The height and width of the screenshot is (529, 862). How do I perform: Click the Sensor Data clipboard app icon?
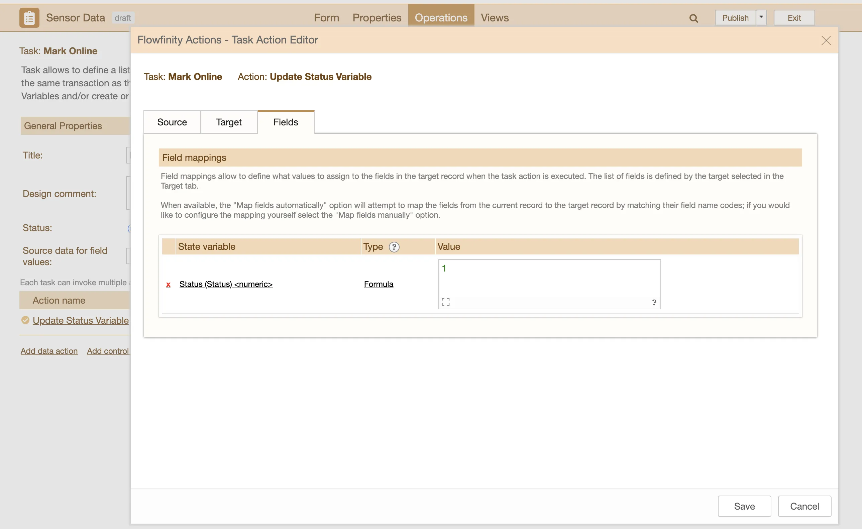click(29, 18)
